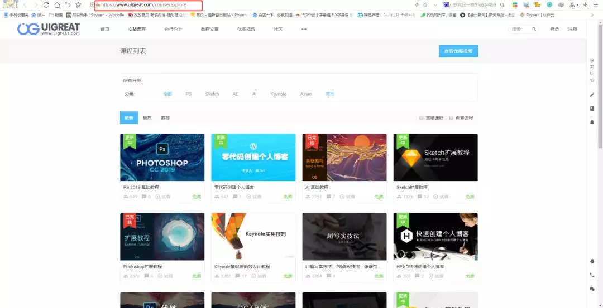Click the pencil edit icon in right sidebar
The height and width of the screenshot is (308, 603).
(x=592, y=95)
